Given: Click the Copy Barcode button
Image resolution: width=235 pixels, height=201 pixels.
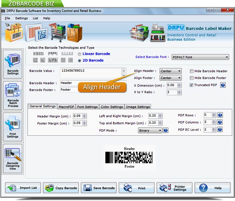Looking at the screenshot, I should tap(61, 188).
